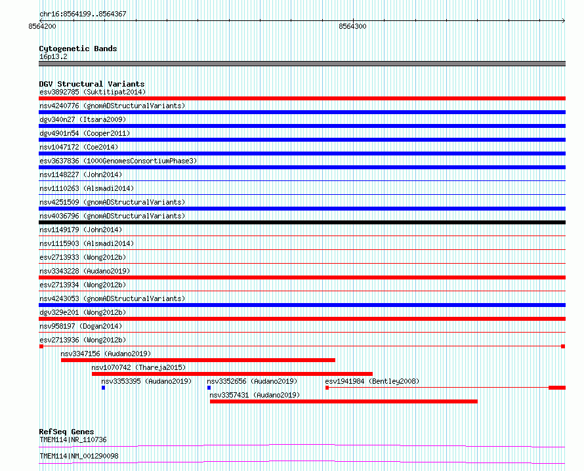Click the black bar of nsv4036796
This screenshot has width=584, height=471.
coord(302,222)
